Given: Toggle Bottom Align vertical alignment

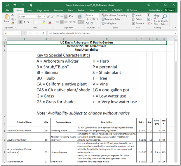Looking at the screenshot, I should point(65,17).
